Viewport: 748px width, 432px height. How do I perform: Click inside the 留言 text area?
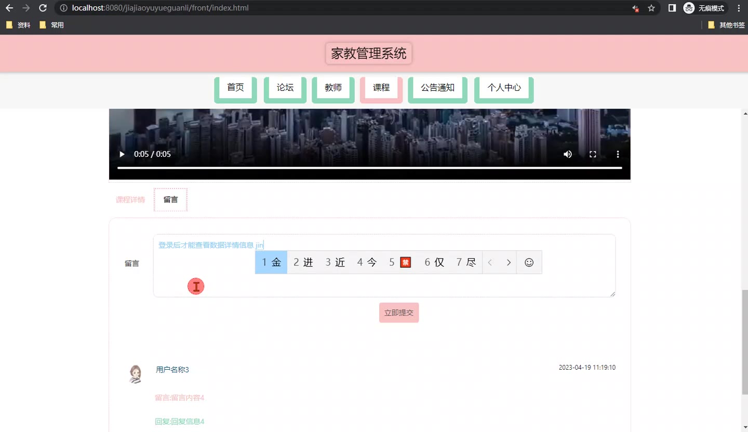tap(384, 266)
